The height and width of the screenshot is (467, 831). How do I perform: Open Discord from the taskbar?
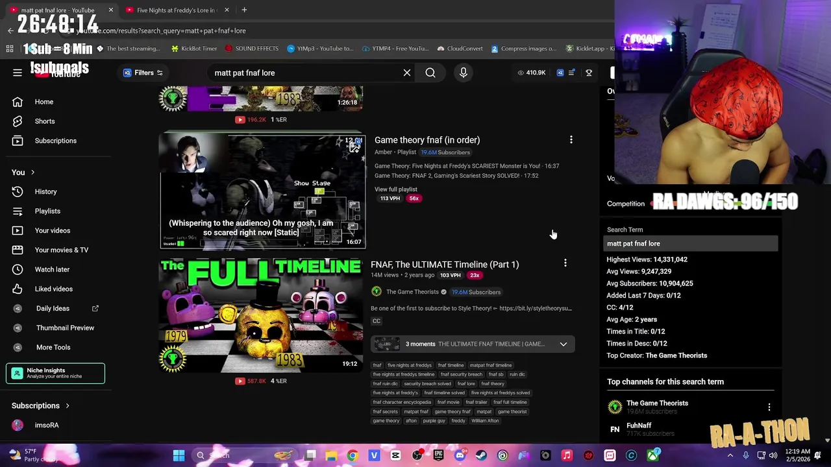coord(460,455)
